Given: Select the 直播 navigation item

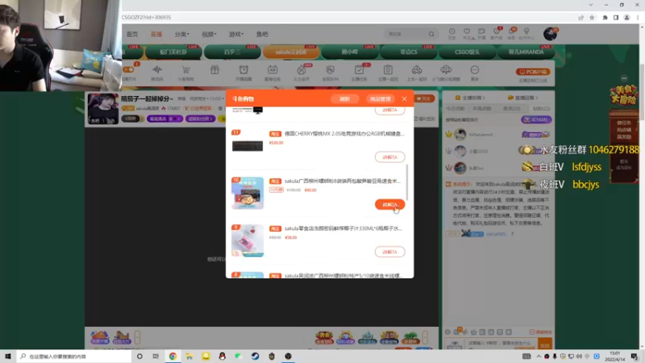Looking at the screenshot, I should tap(156, 34).
